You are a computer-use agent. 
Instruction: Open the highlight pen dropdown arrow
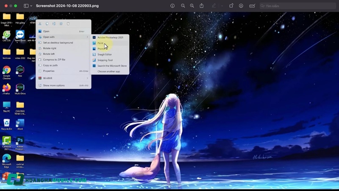click(x=220, y=6)
